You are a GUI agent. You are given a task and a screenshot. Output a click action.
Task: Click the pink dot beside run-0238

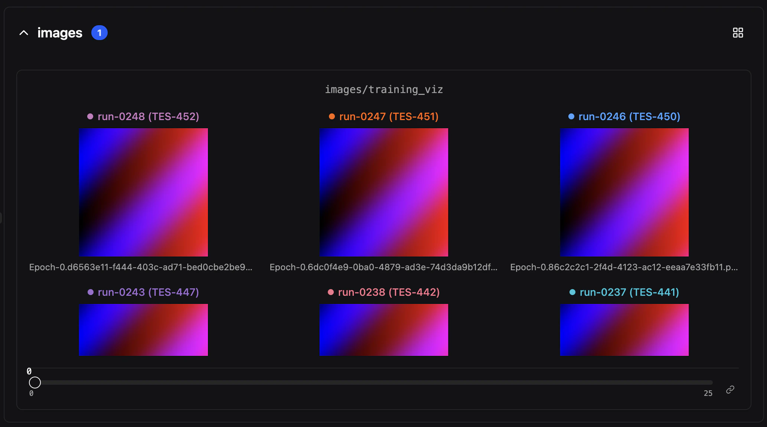coord(330,292)
